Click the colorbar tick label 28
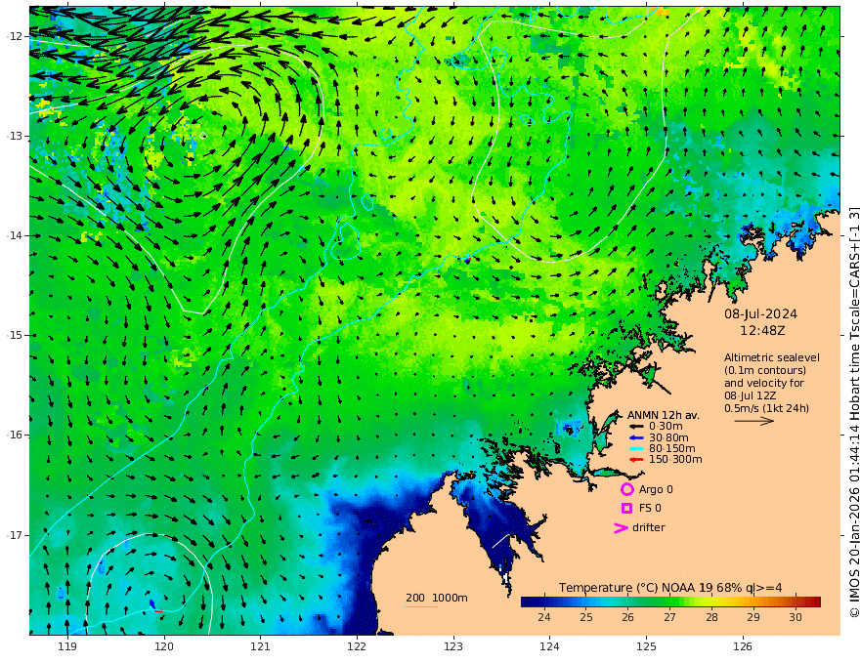Image resolution: width=860 pixels, height=664 pixels. 711,617
